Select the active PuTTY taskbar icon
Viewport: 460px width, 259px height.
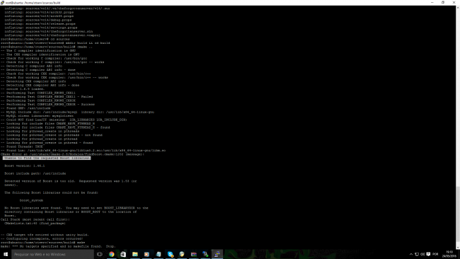[217, 254]
